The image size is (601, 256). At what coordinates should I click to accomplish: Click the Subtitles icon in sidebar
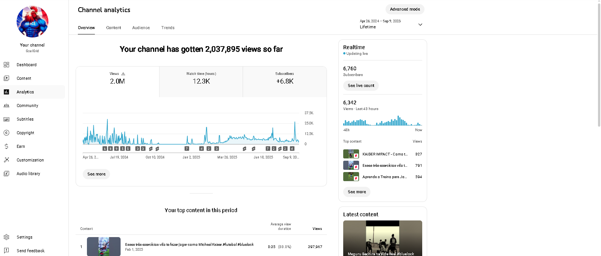pyautogui.click(x=6, y=119)
